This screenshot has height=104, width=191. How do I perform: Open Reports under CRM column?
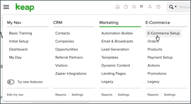click(61, 95)
